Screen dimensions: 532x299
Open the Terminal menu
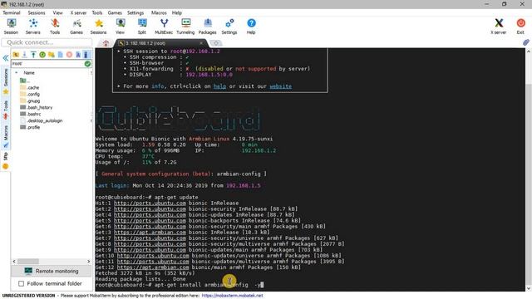tap(12, 12)
